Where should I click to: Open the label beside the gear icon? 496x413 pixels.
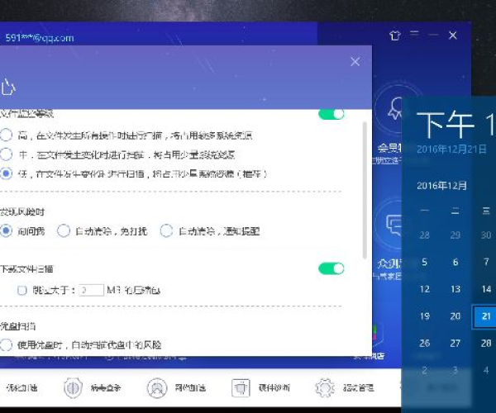(x=359, y=387)
